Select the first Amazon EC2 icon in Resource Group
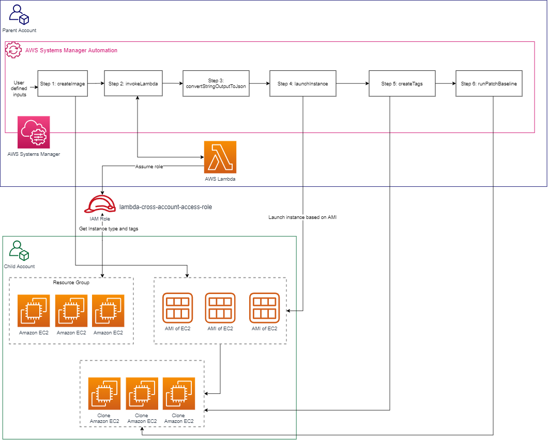The width and height of the screenshot is (548, 440). pos(33,310)
